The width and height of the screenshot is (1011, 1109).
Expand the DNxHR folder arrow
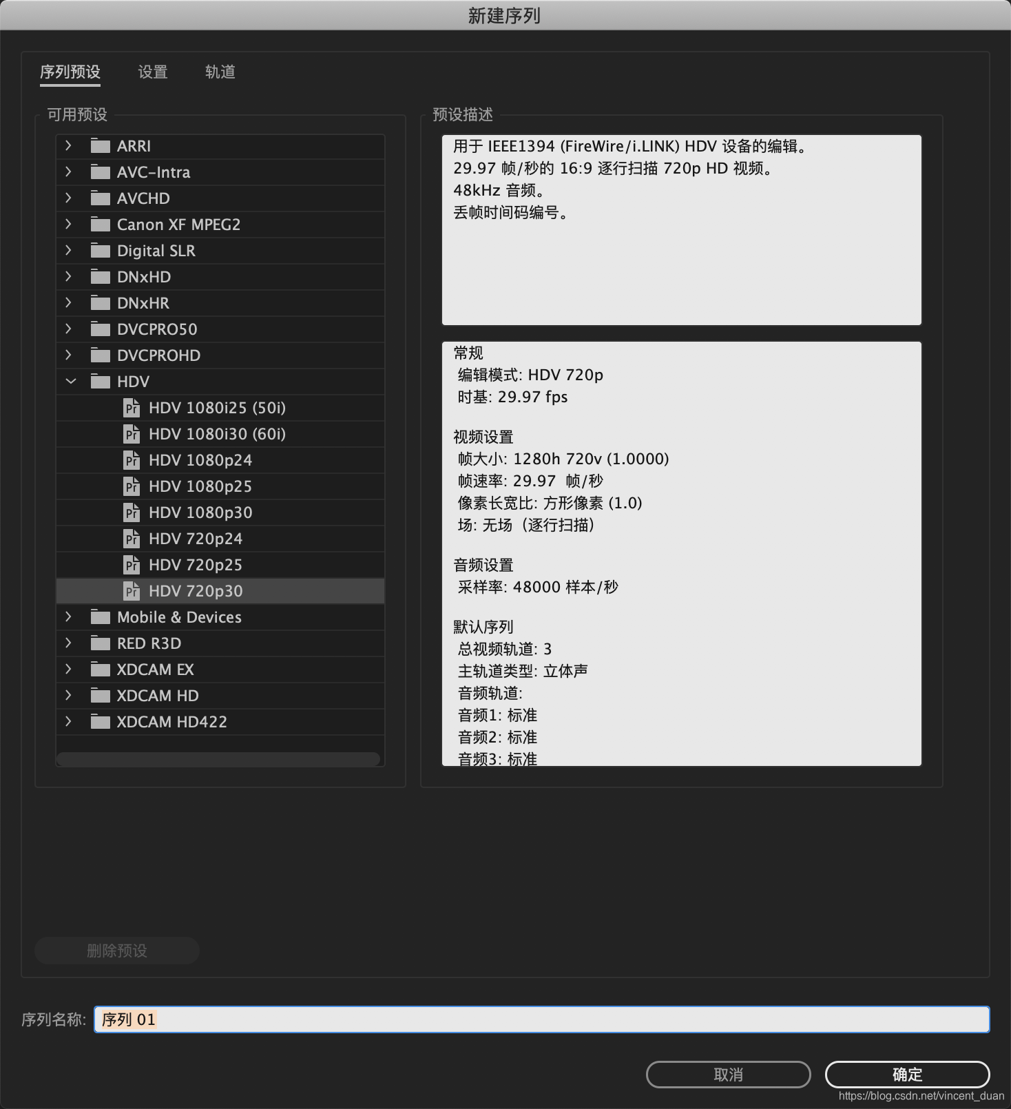click(68, 302)
